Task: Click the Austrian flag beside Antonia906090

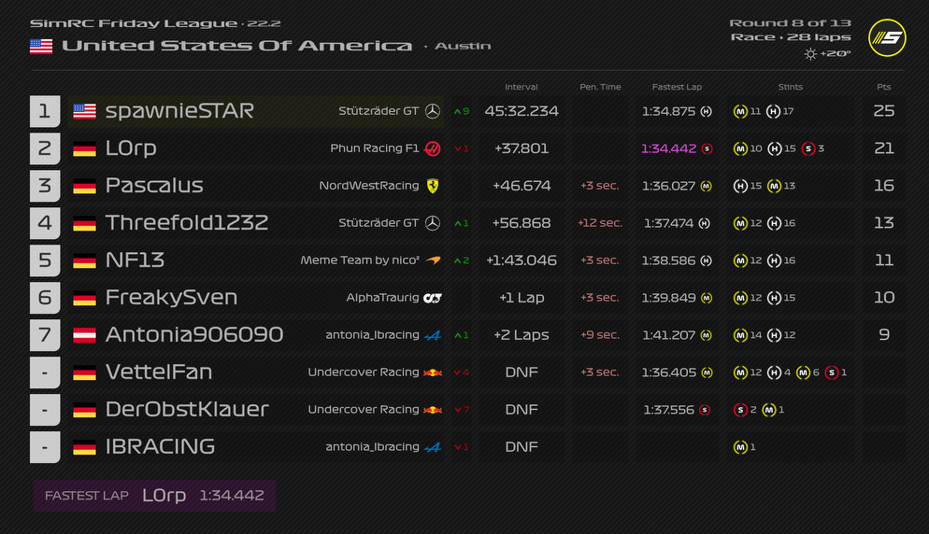Action: tap(84, 335)
